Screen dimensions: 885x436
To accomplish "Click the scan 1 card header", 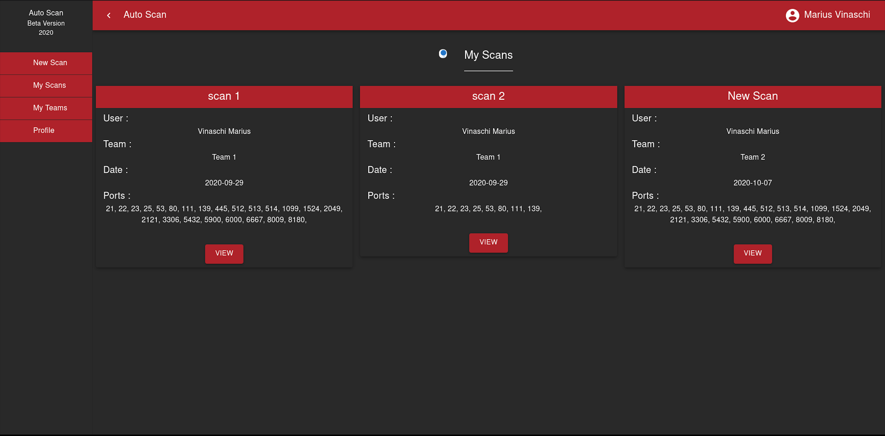I will (x=224, y=96).
